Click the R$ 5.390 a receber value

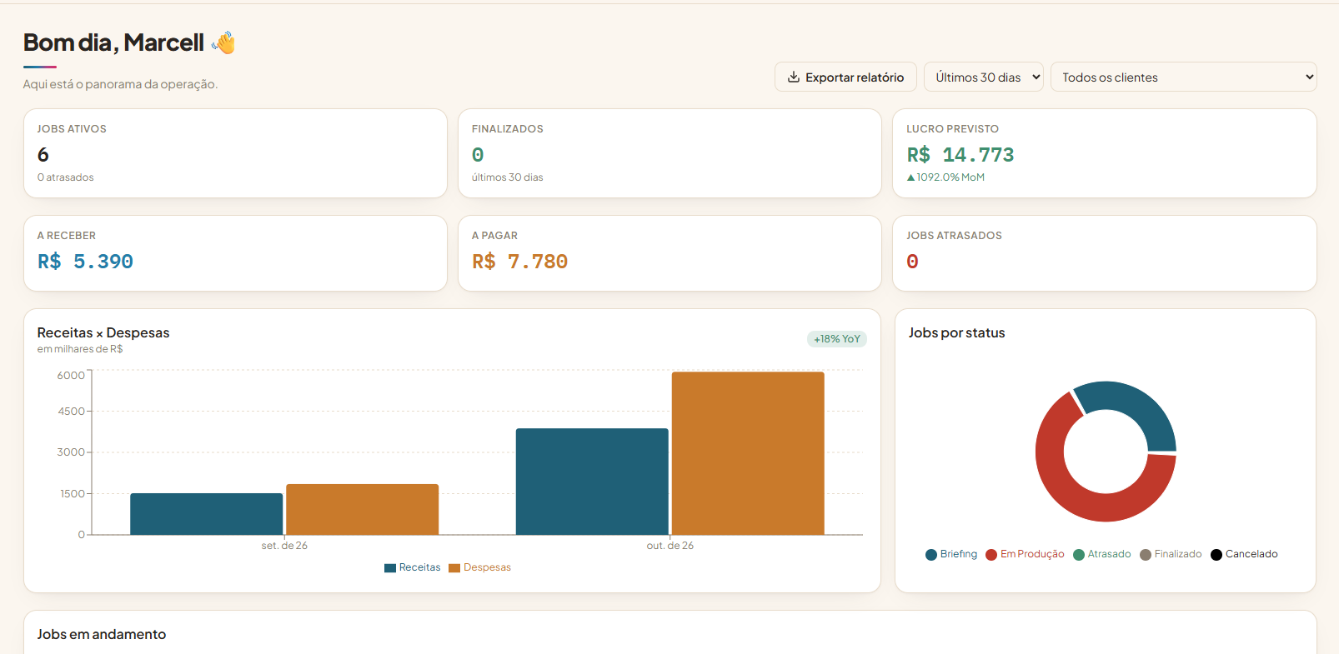pyautogui.click(x=85, y=262)
